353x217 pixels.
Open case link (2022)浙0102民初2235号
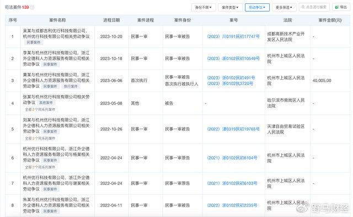[232, 205]
